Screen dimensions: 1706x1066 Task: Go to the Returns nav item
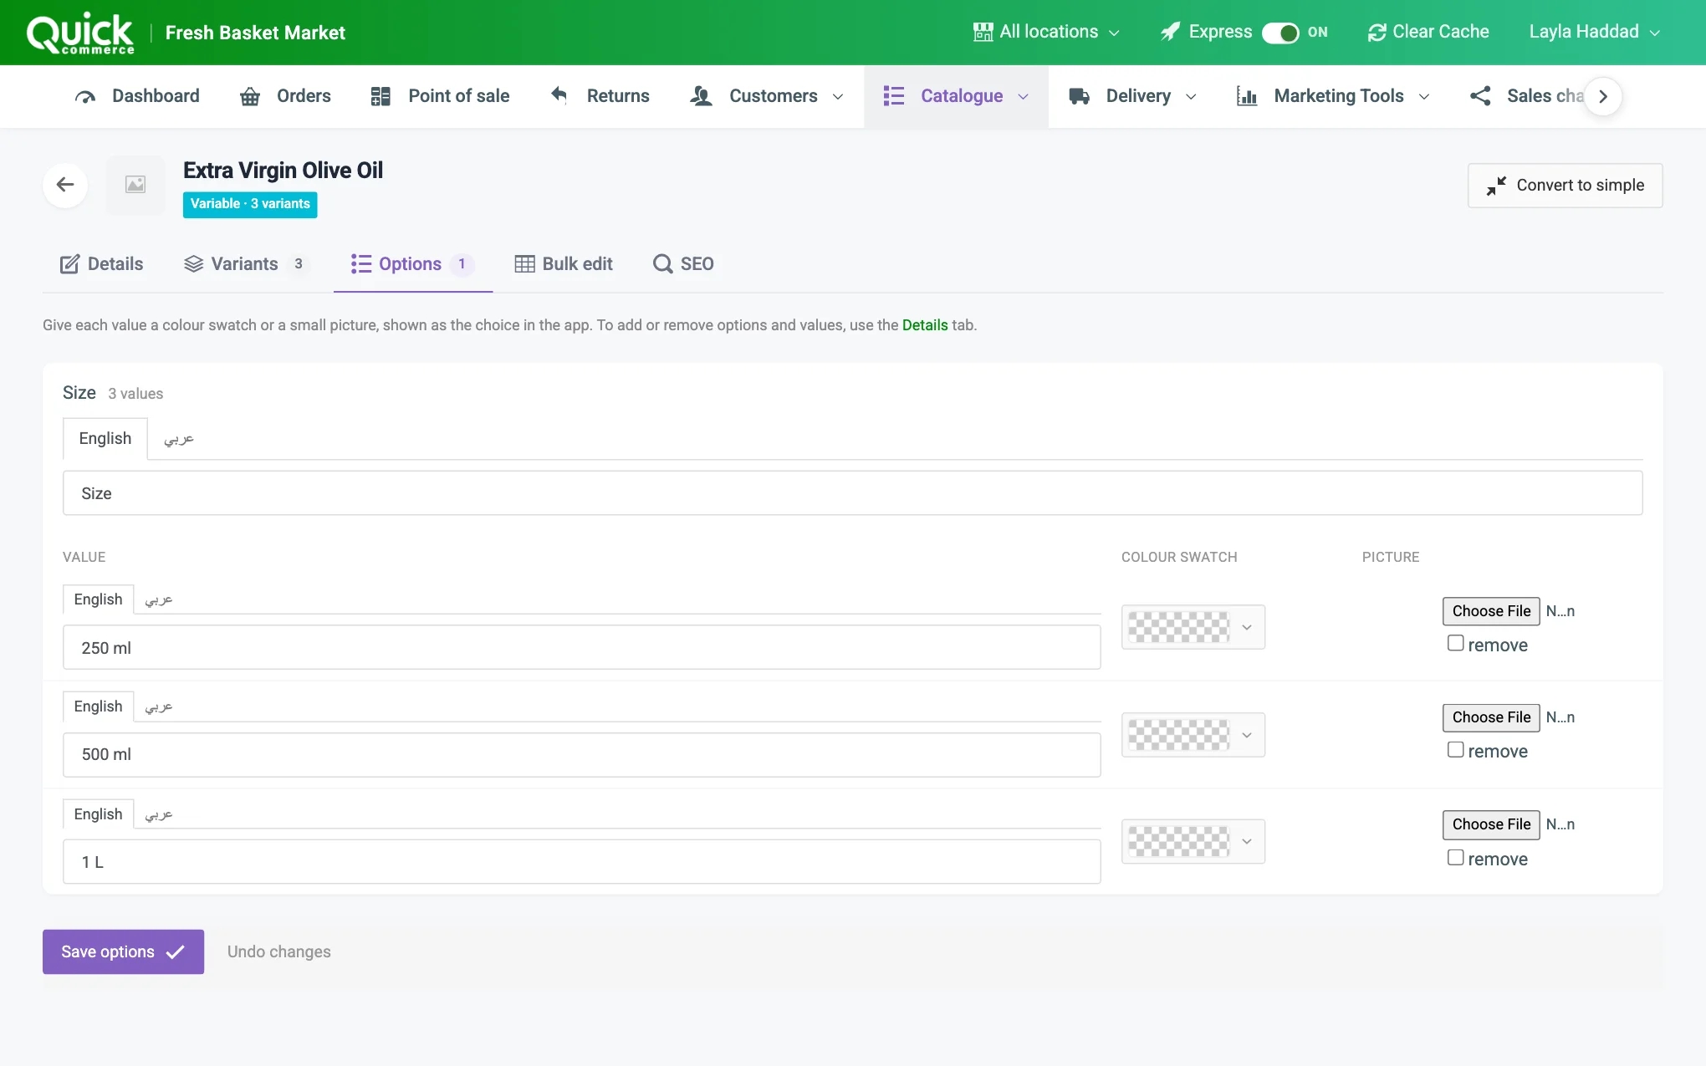600,96
